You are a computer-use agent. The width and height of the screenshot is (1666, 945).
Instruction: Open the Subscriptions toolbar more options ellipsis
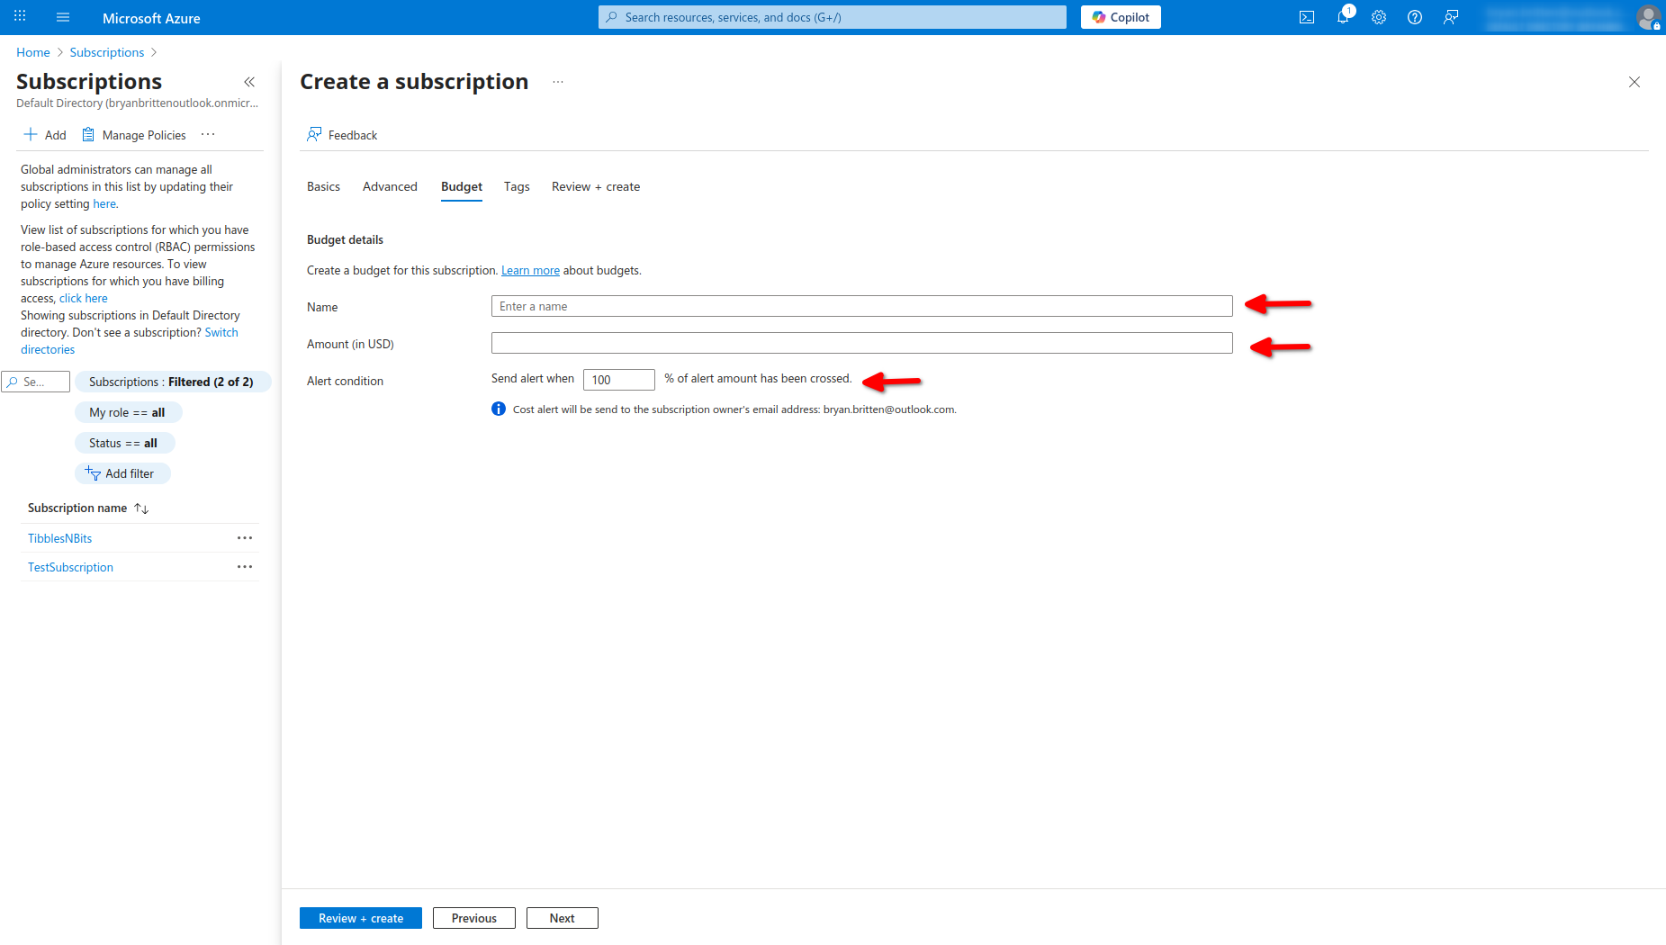point(208,134)
